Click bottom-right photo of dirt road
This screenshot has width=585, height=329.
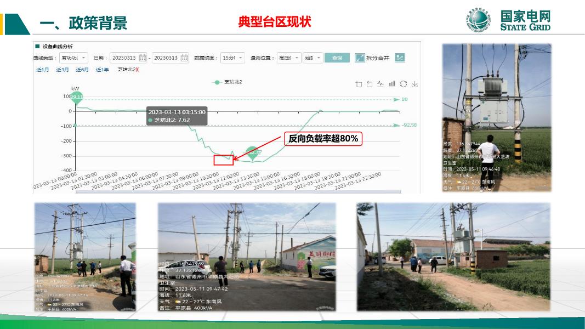[453, 257]
